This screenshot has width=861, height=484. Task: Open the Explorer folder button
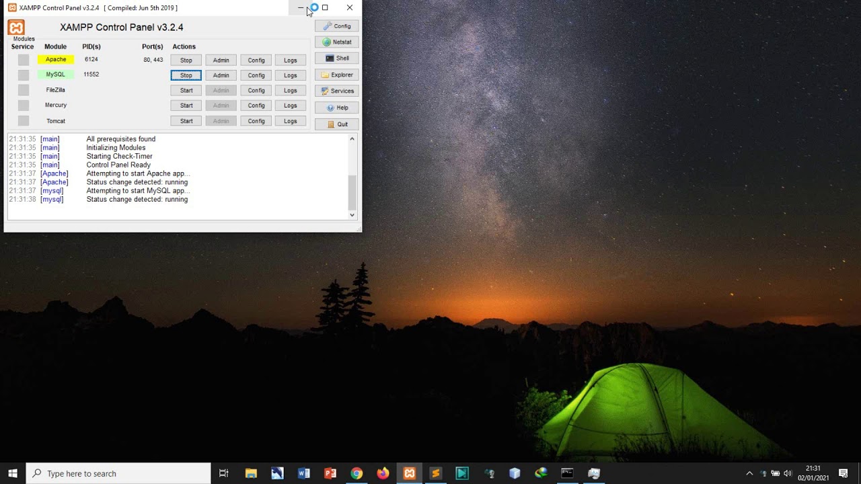336,75
